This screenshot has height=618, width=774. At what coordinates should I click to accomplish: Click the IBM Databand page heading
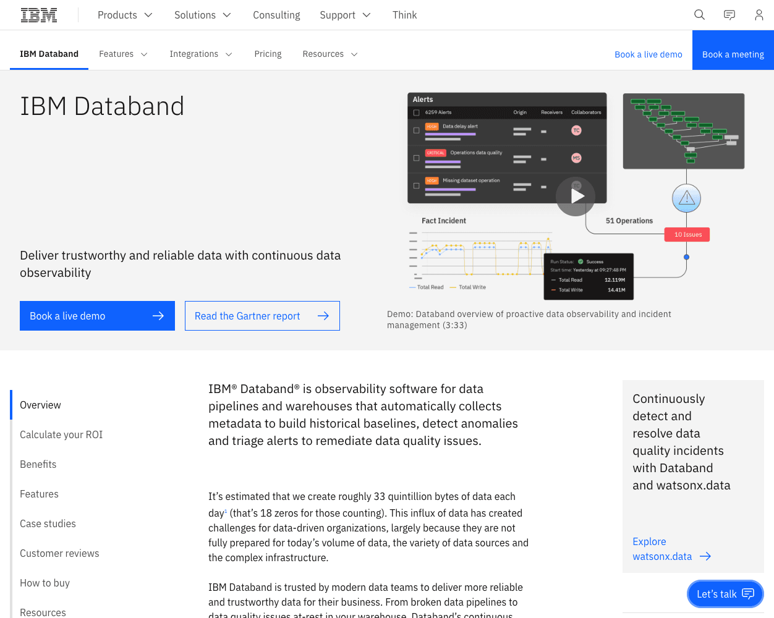point(102,106)
